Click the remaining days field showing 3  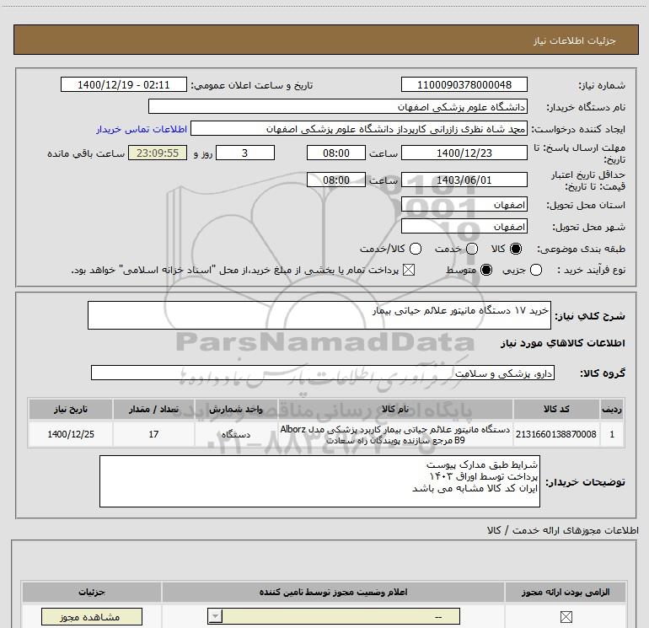pos(245,153)
